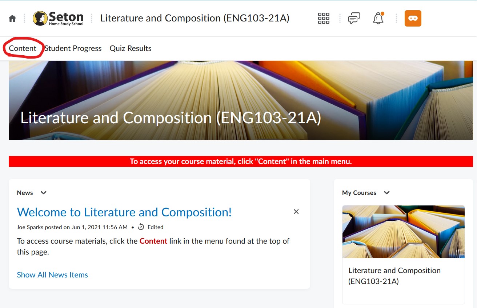Viewport: 477px width, 308px height.
Task: Click the Joe Sparks posted date line
Action: (x=72, y=227)
